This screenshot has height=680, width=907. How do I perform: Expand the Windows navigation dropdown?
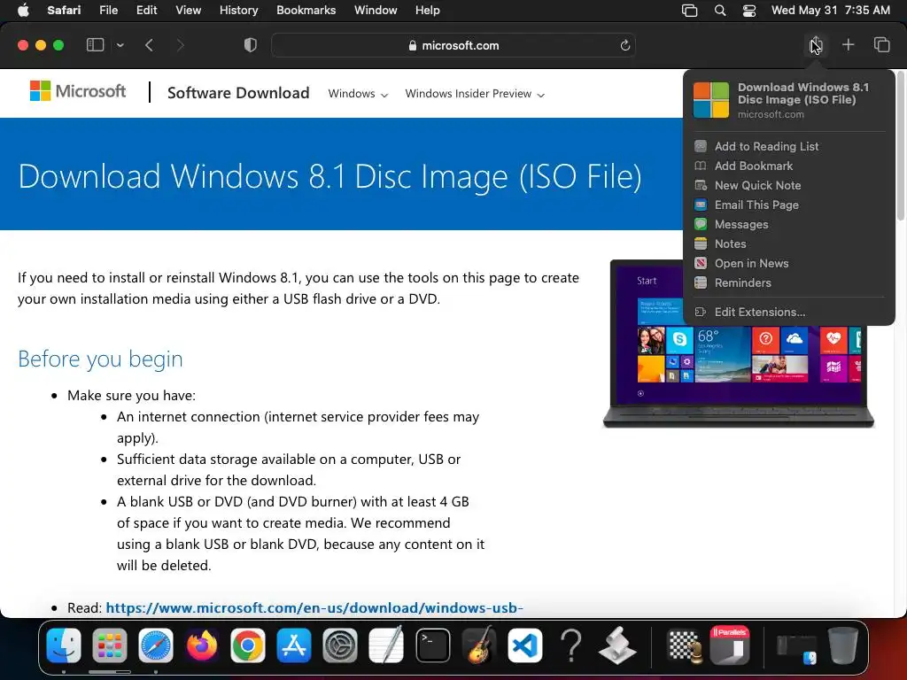point(358,94)
